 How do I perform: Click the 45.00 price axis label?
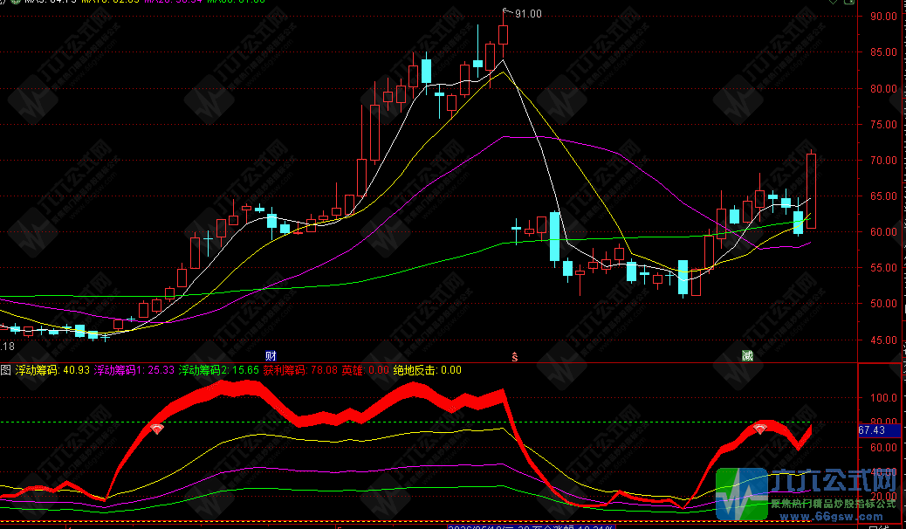pyautogui.click(x=883, y=340)
